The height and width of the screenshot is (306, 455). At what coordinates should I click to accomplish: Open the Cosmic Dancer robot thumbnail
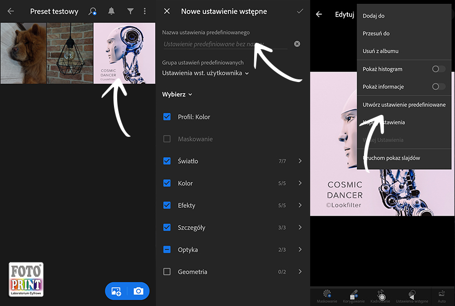[x=124, y=53]
